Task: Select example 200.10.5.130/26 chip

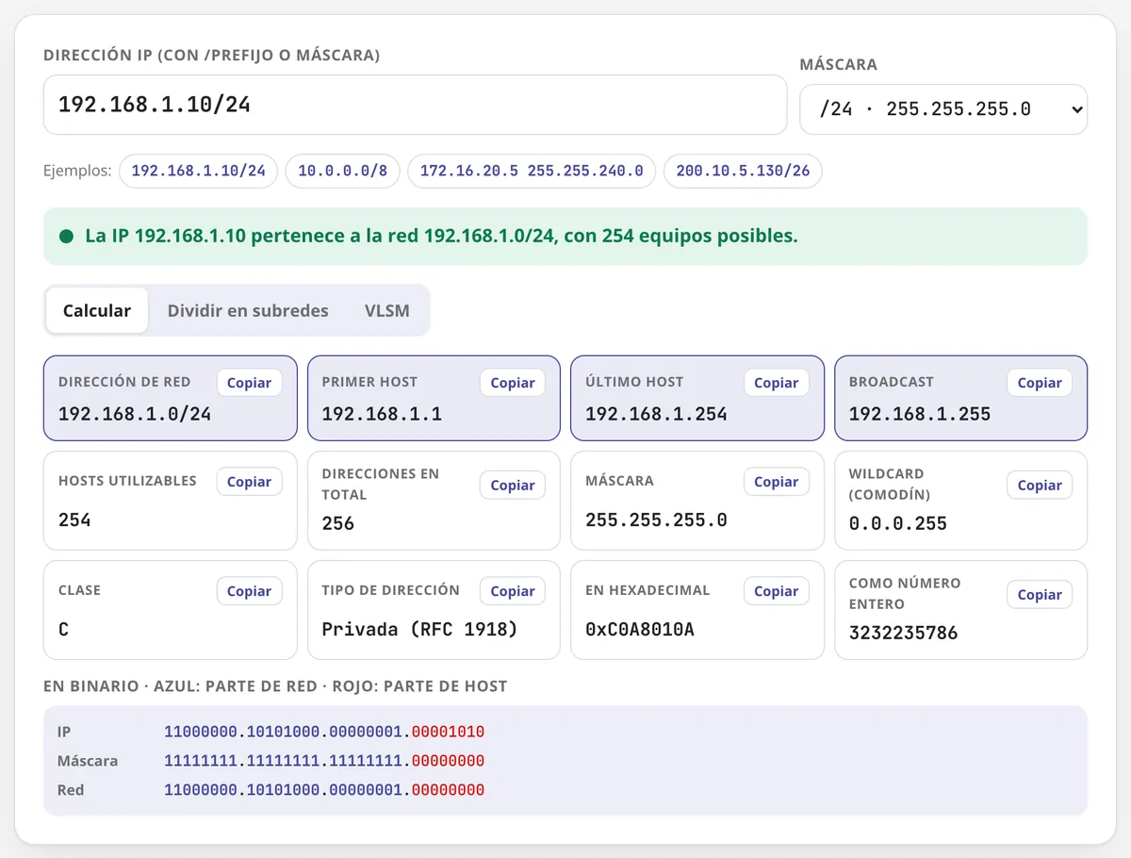Action: (743, 171)
